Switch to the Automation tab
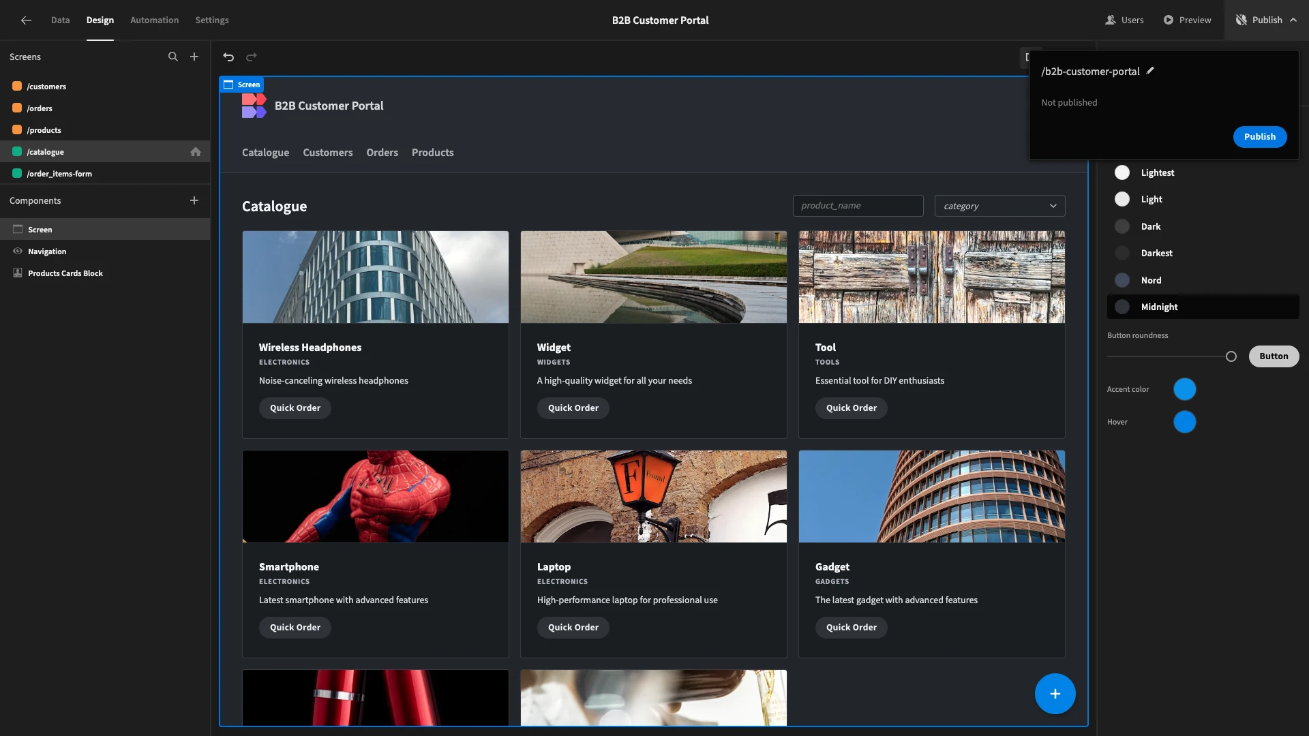 (x=154, y=20)
